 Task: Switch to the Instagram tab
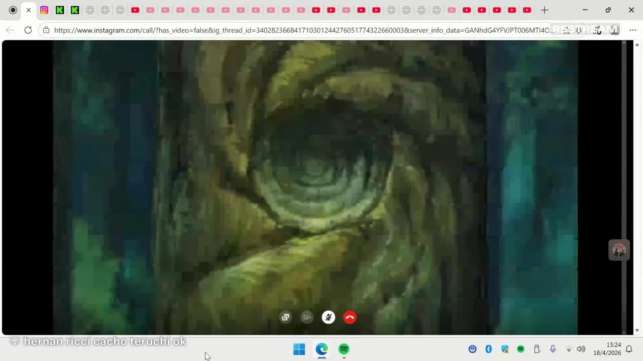coord(44,10)
